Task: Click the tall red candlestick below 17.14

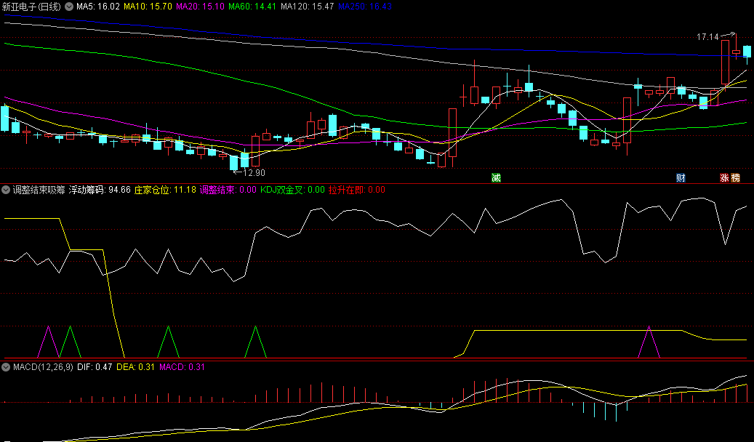Action: tap(725, 63)
